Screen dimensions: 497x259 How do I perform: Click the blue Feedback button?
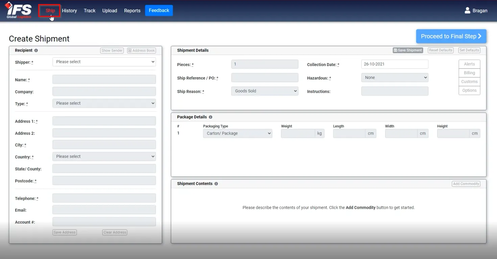159,10
